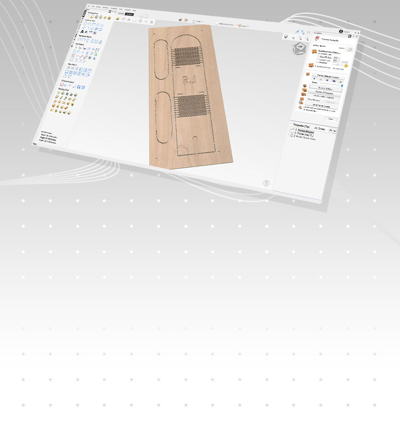Click the Preview Toolpaths header icon
Viewport: 400px width, 426px height.
point(317,38)
